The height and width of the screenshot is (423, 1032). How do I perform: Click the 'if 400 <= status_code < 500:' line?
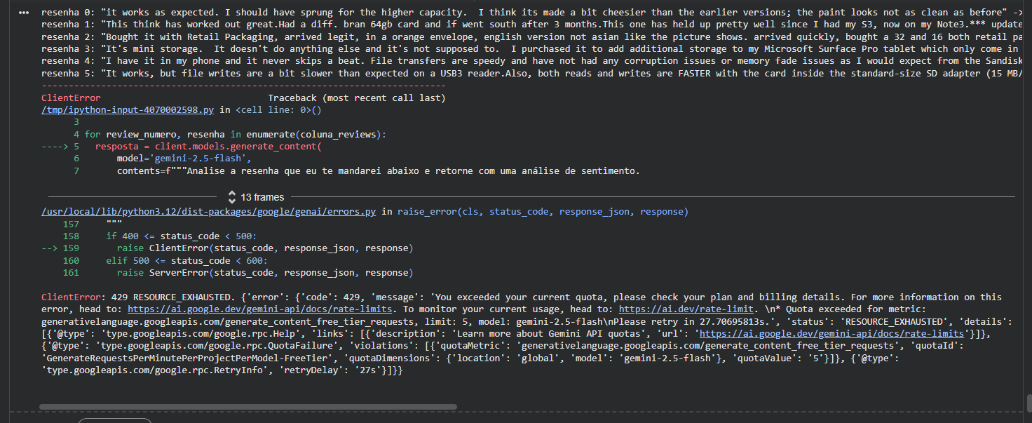tap(182, 236)
